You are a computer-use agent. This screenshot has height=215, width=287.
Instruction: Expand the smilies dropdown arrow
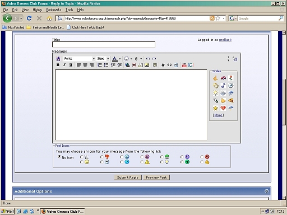click(131, 59)
